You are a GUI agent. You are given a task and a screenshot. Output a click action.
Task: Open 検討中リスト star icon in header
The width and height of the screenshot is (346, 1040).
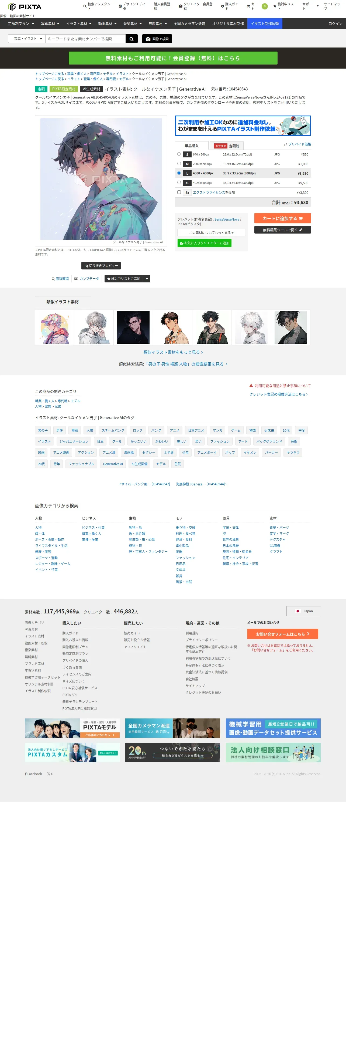click(x=275, y=6)
